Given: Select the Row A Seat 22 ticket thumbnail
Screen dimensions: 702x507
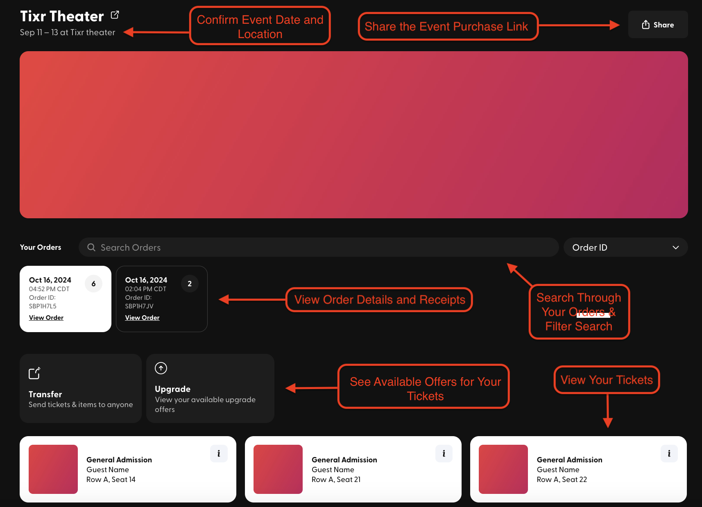Looking at the screenshot, I should [x=503, y=469].
